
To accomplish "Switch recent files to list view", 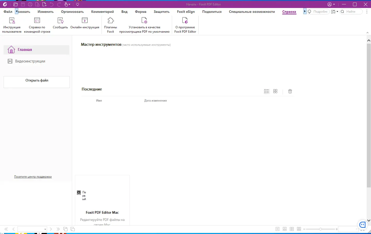I will [267, 91].
